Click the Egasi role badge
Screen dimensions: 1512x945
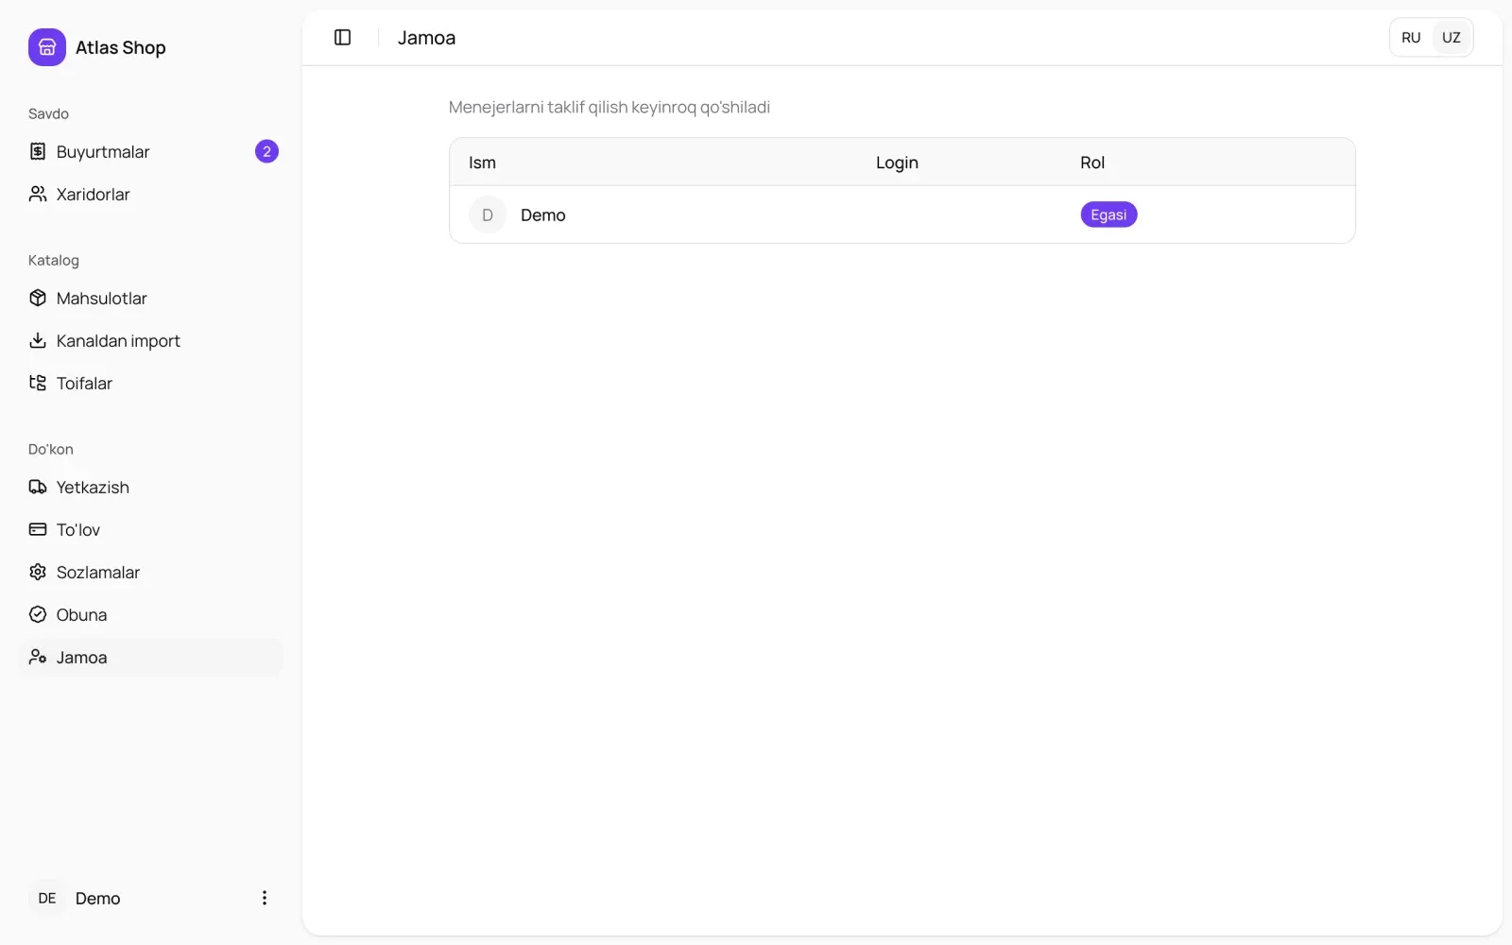click(x=1108, y=215)
